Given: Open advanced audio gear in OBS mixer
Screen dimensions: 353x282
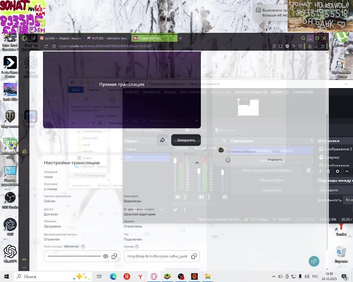Looking at the screenshot, I should coord(175,210).
